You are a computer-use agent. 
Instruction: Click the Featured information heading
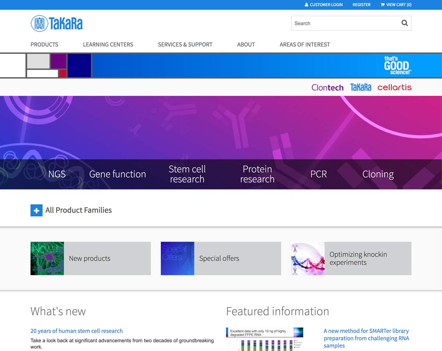(277, 311)
